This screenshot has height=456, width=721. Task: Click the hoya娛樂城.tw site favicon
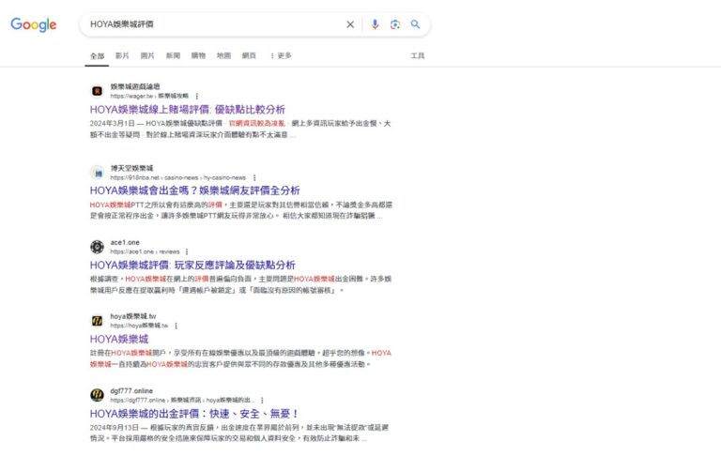(97, 321)
